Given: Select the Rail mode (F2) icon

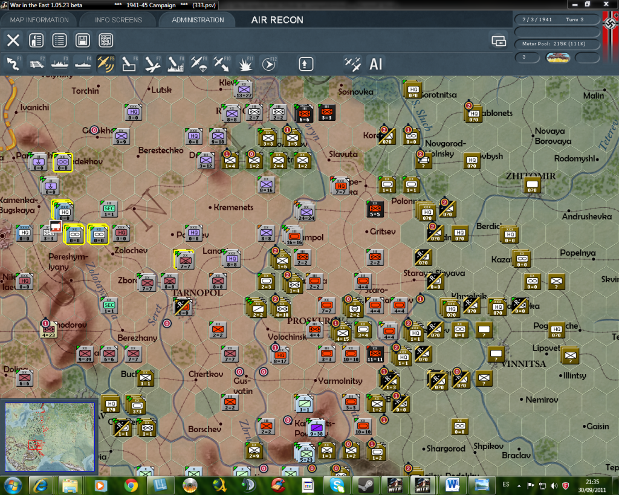Looking at the screenshot, I should [37, 64].
